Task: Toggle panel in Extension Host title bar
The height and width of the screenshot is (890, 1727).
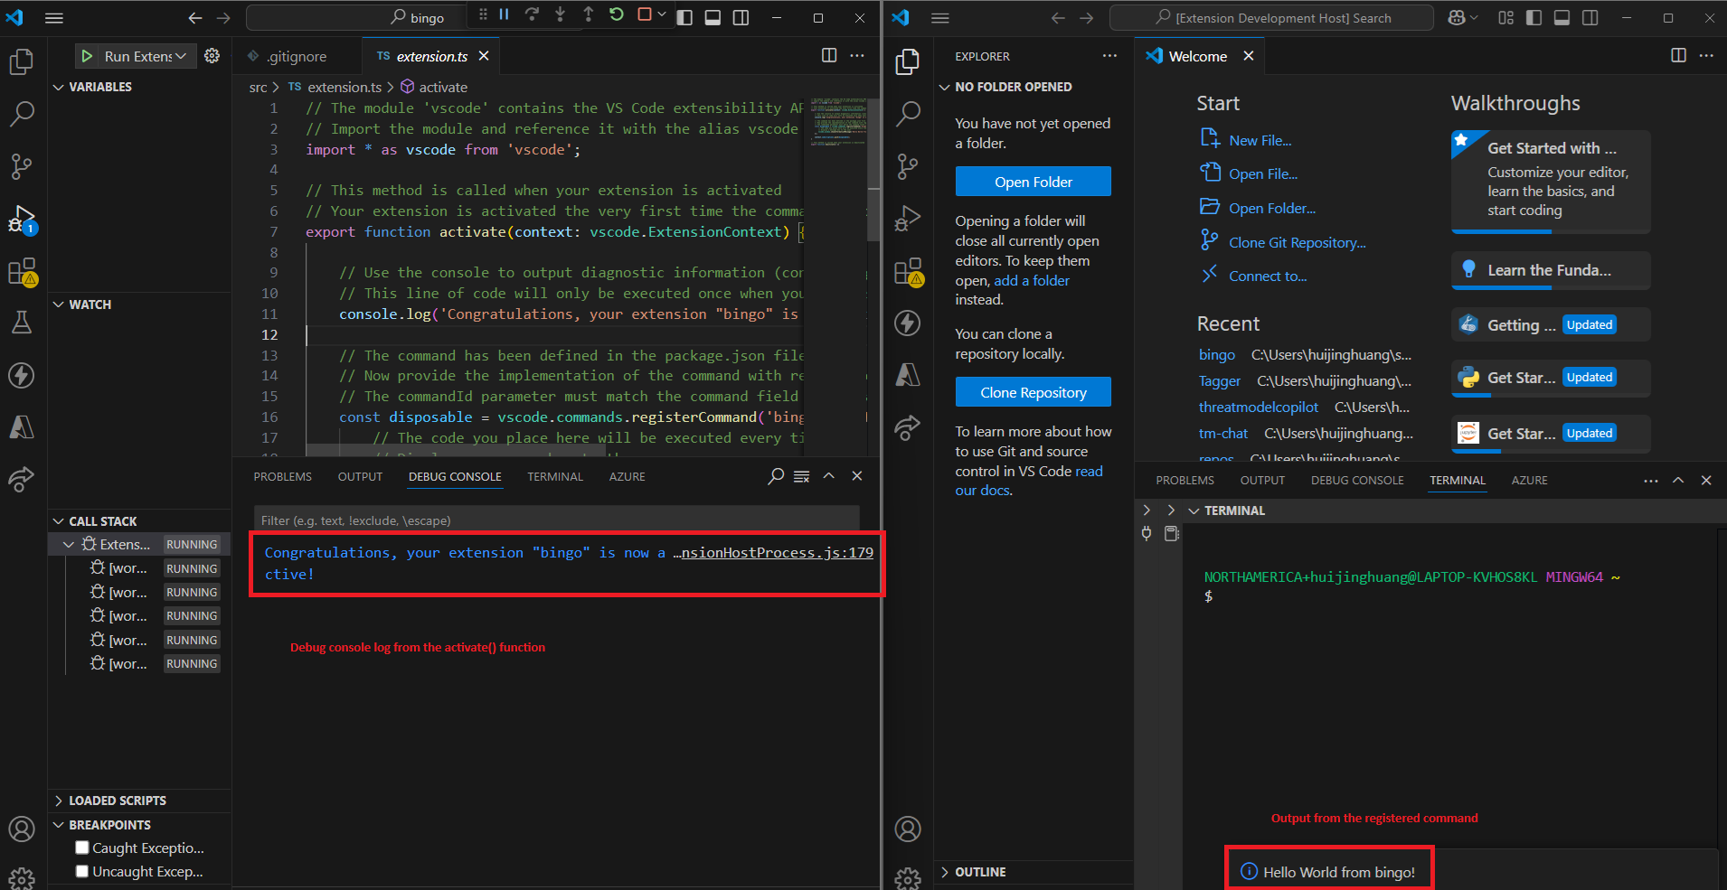Action: click(x=1562, y=17)
